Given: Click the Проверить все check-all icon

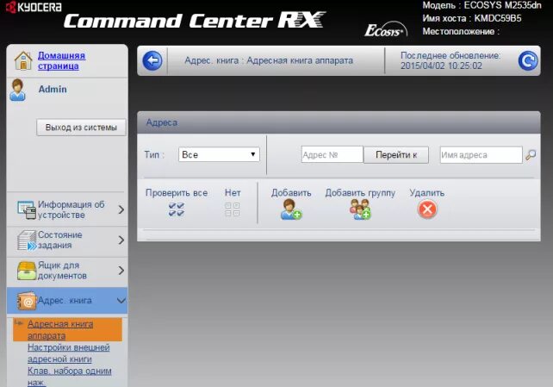Looking at the screenshot, I should coord(177,209).
